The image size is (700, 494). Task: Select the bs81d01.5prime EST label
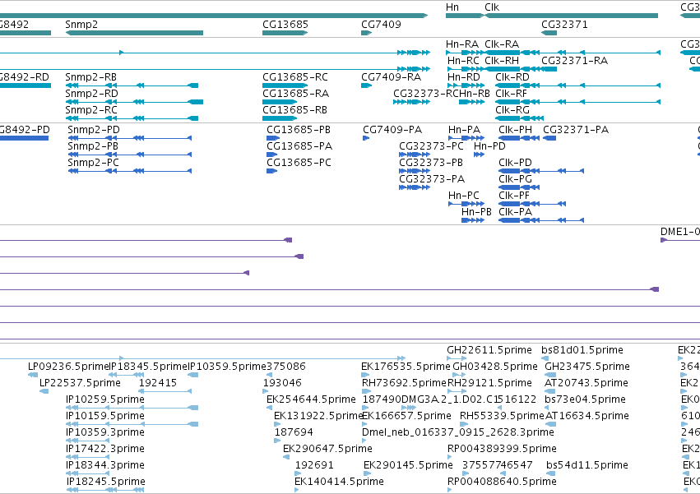coord(582,350)
